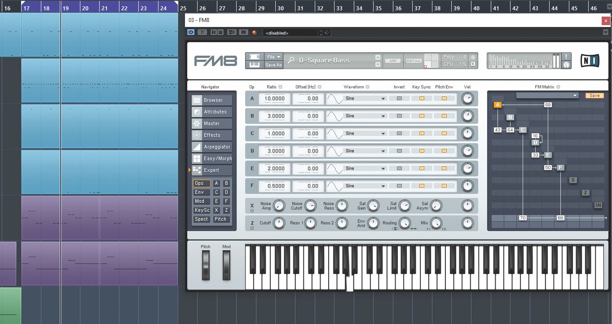Toggle Key Sync for operator B
The image size is (612, 324).
422,116
